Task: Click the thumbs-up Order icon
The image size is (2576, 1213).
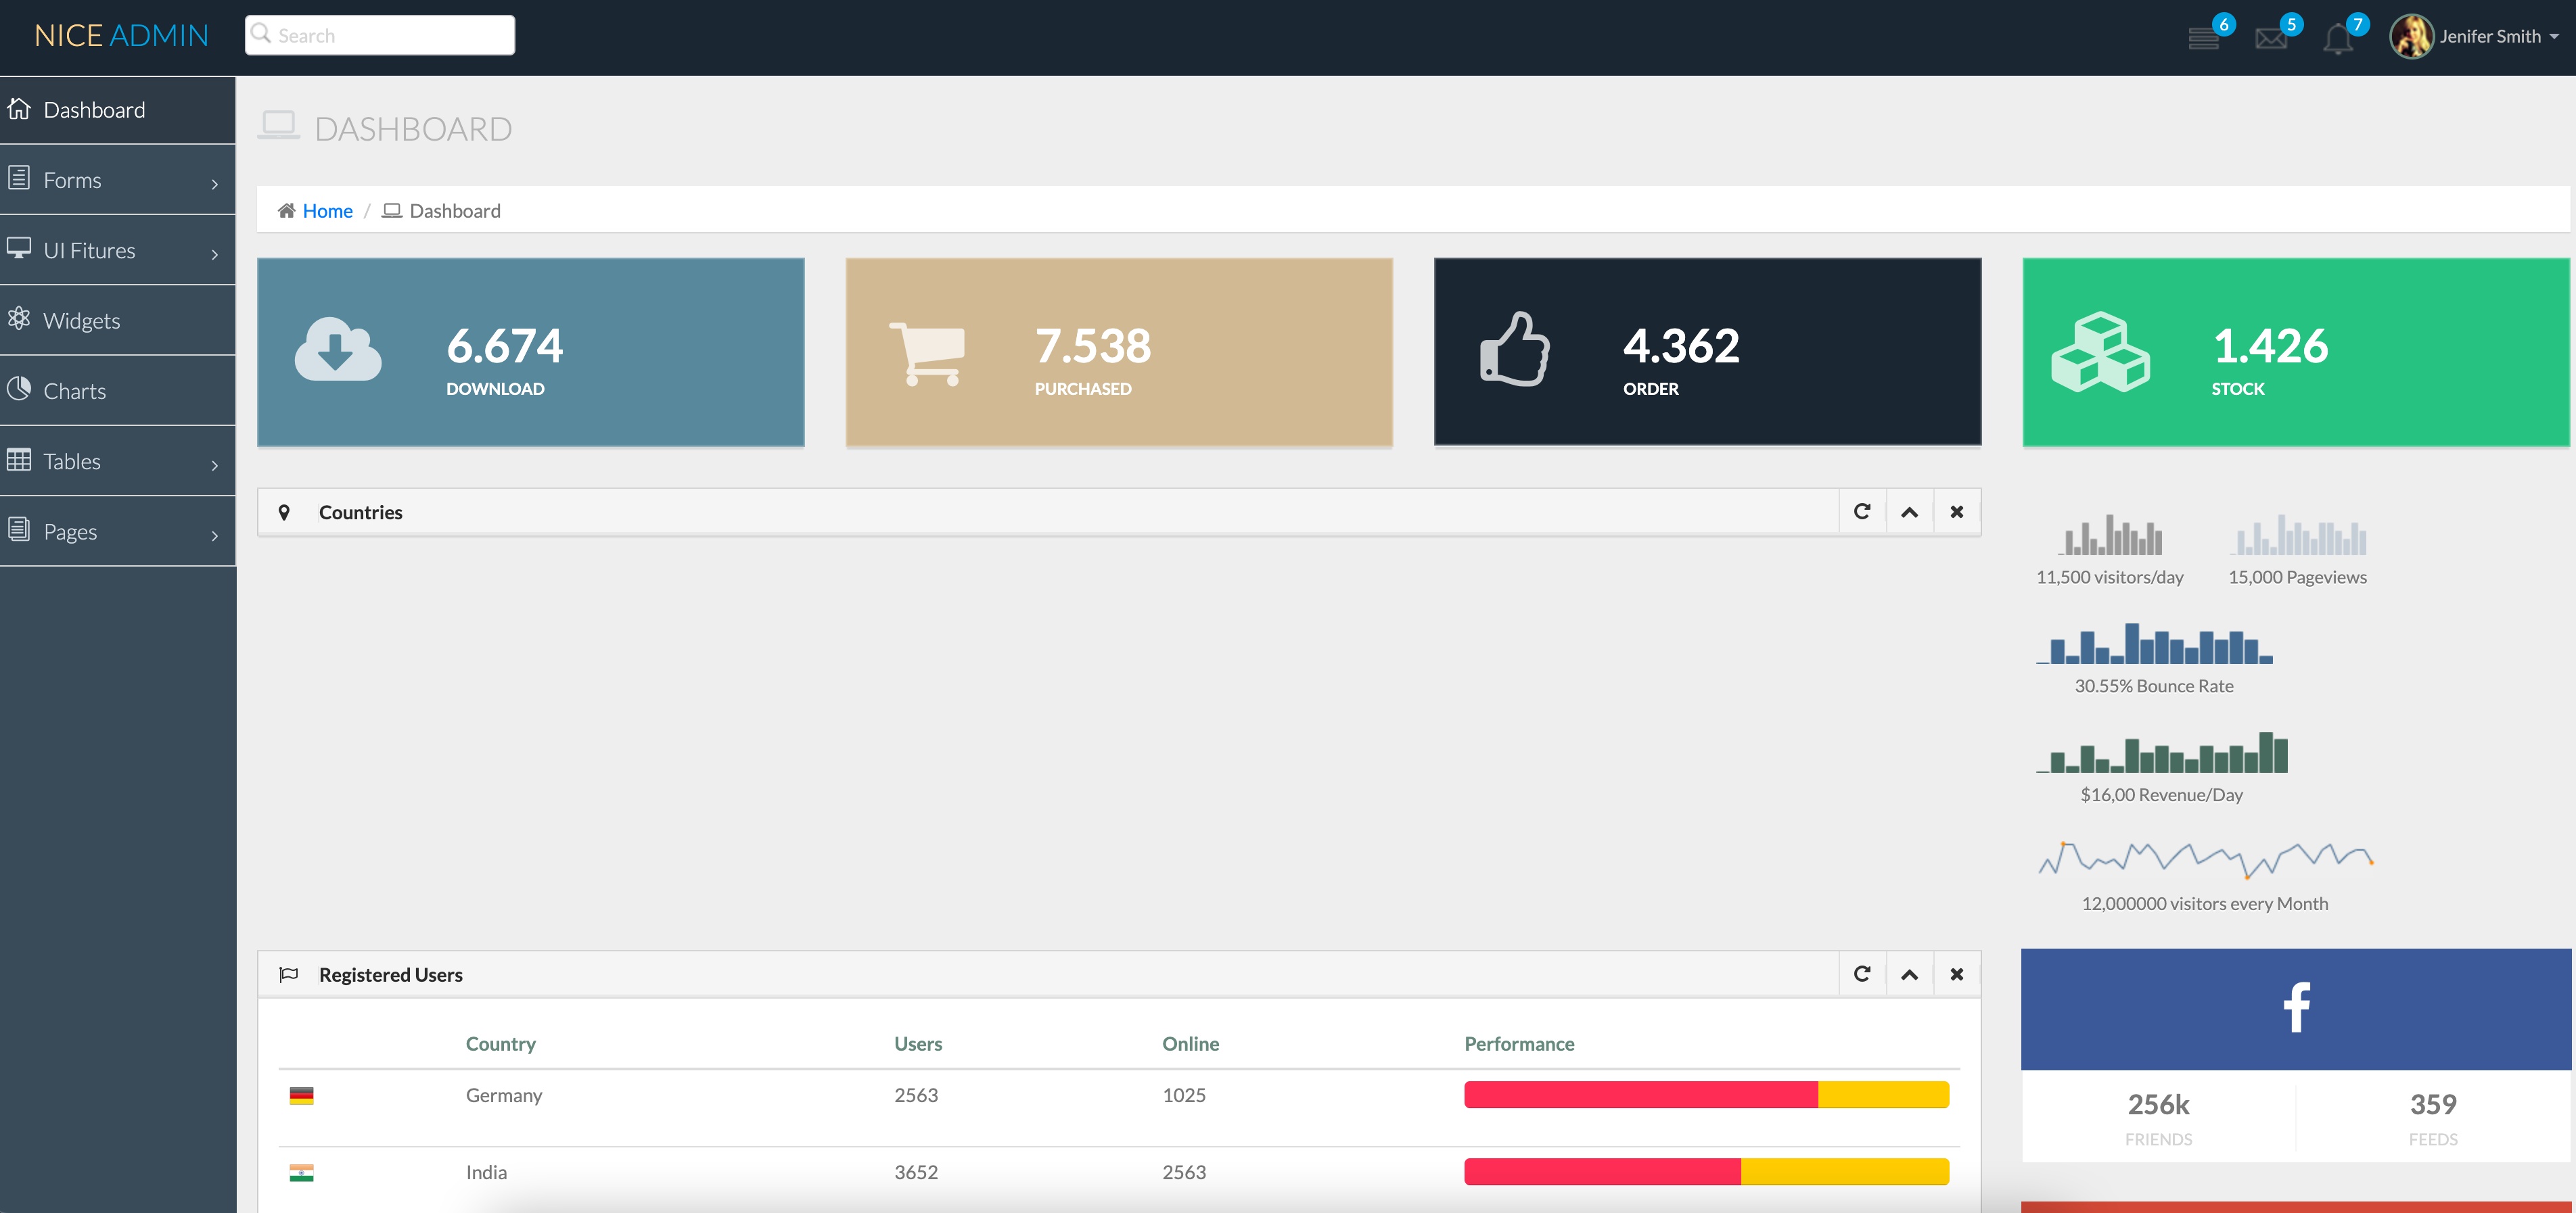Action: (x=1515, y=350)
